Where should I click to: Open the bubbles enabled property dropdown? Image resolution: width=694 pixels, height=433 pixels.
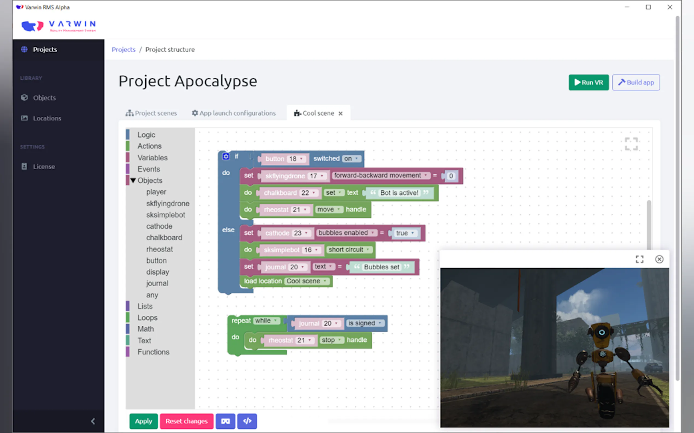pos(347,233)
